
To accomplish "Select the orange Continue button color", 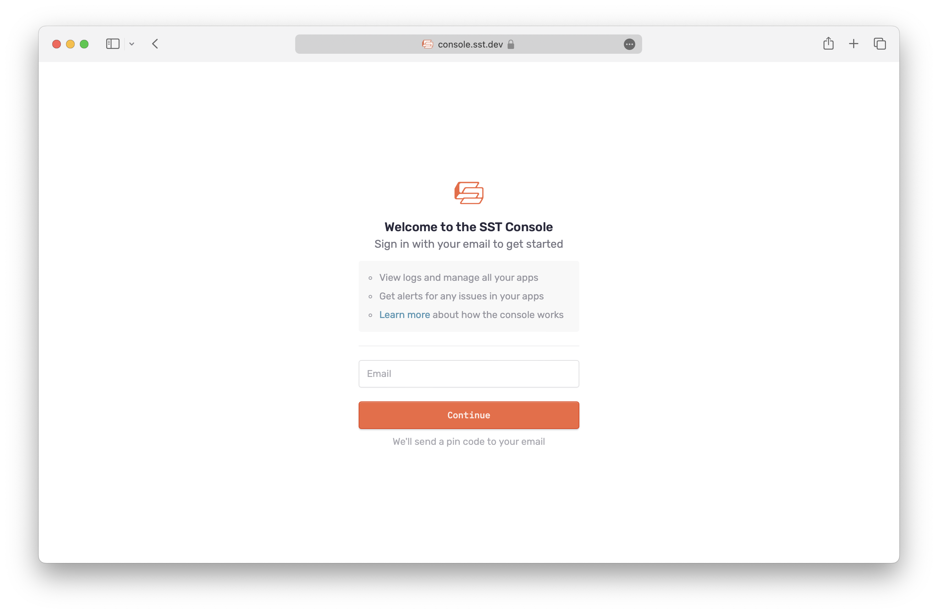I will pos(469,415).
